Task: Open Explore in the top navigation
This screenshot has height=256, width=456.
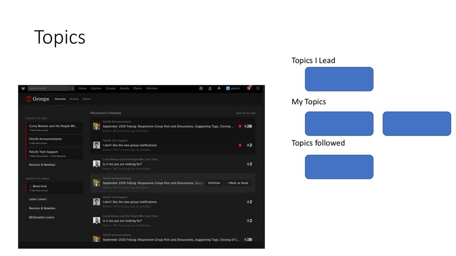Action: tap(96, 88)
